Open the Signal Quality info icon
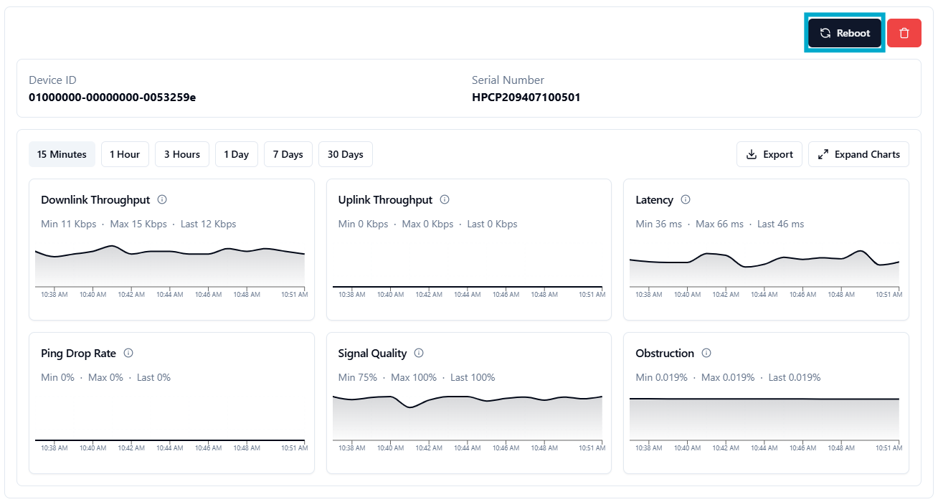The height and width of the screenshot is (502, 938). point(419,353)
